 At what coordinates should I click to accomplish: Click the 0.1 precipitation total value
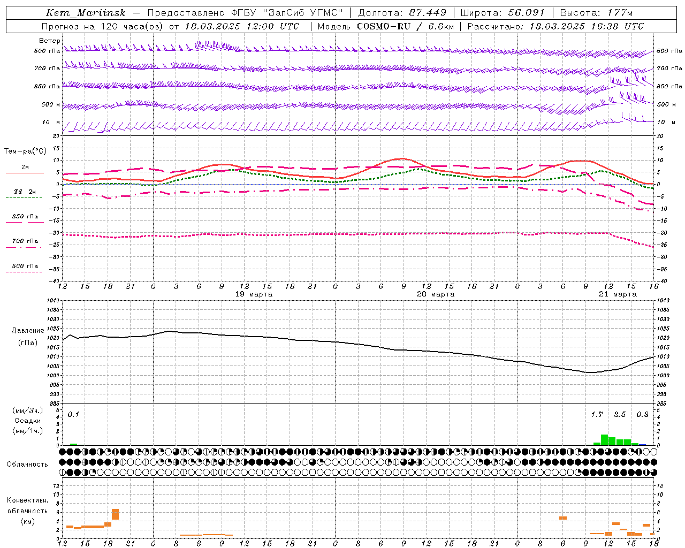[x=73, y=414]
